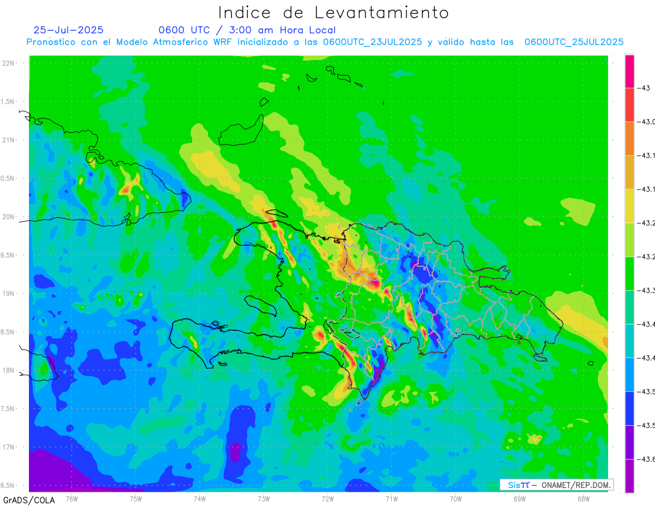The width and height of the screenshot is (655, 506).
Task: Click the "68W" longitude label
Action: pyautogui.click(x=583, y=498)
